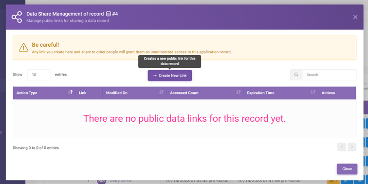Image resolution: width=368 pixels, height=184 pixels.
Task: Click the warning triangle icon
Action: (x=24, y=47)
